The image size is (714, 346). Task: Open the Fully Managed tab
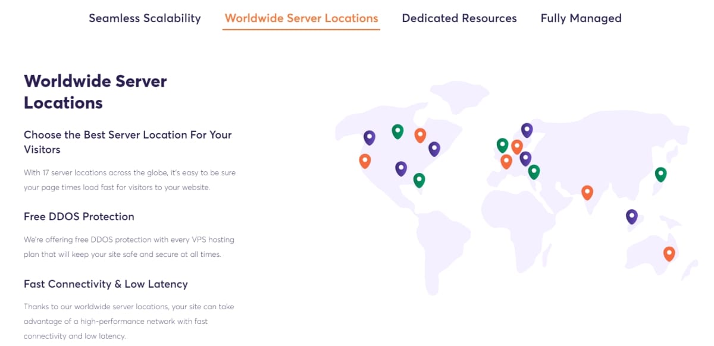[x=581, y=18]
